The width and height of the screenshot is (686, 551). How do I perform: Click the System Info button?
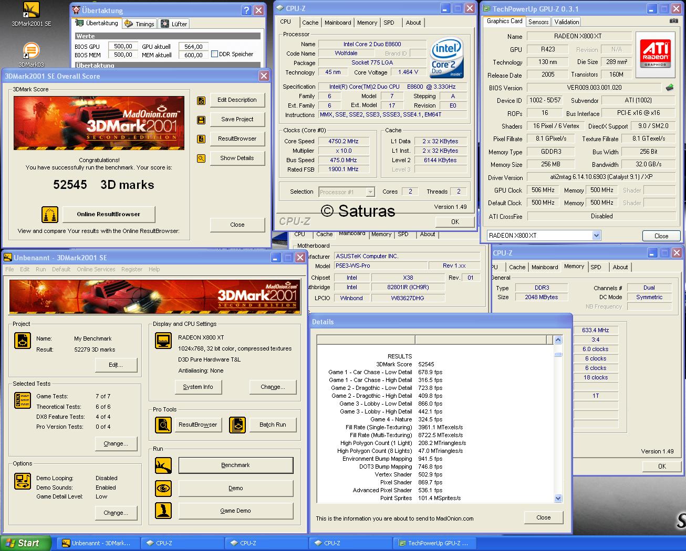pos(198,387)
